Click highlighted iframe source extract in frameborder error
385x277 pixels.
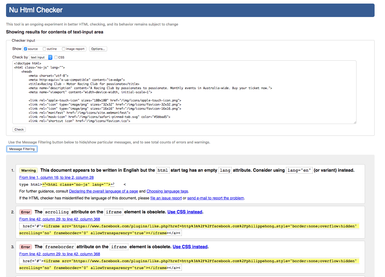click(189, 264)
